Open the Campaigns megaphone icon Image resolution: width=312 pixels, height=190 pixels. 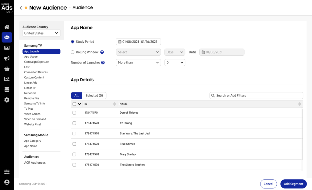[x=7, y=58]
